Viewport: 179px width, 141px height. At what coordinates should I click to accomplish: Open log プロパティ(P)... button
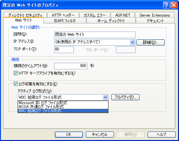click(x=125, y=97)
